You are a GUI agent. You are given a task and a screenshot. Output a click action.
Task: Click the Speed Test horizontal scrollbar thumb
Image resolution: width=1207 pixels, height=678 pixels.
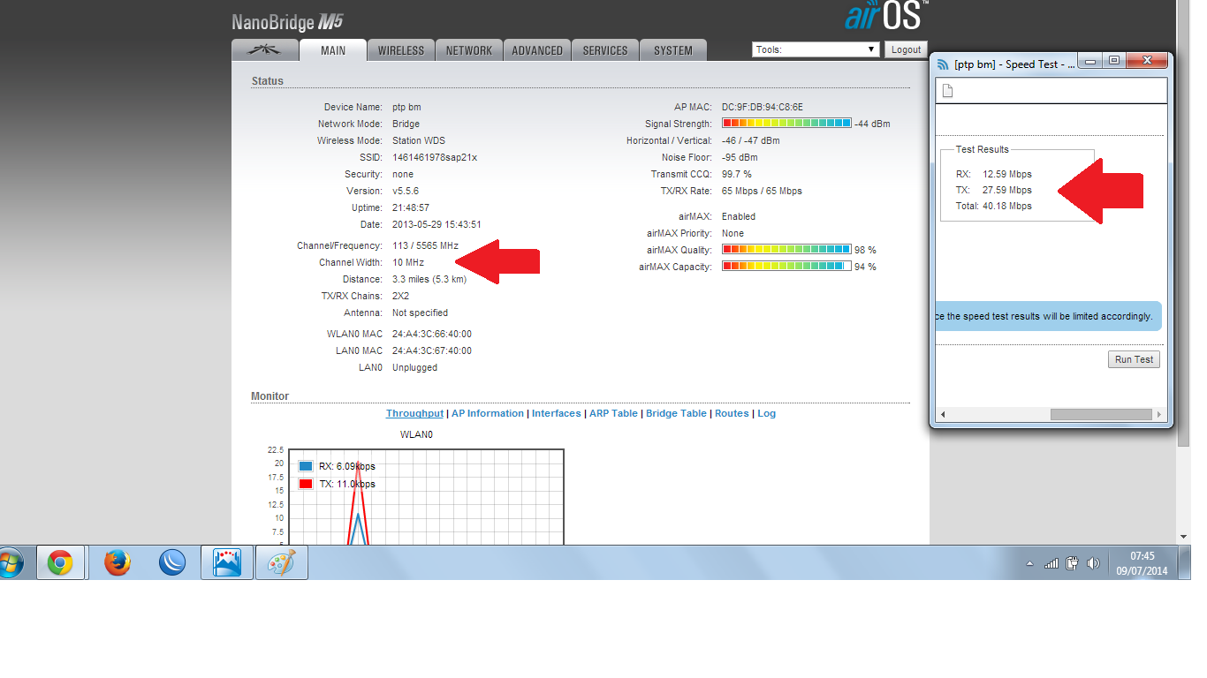coord(1101,414)
